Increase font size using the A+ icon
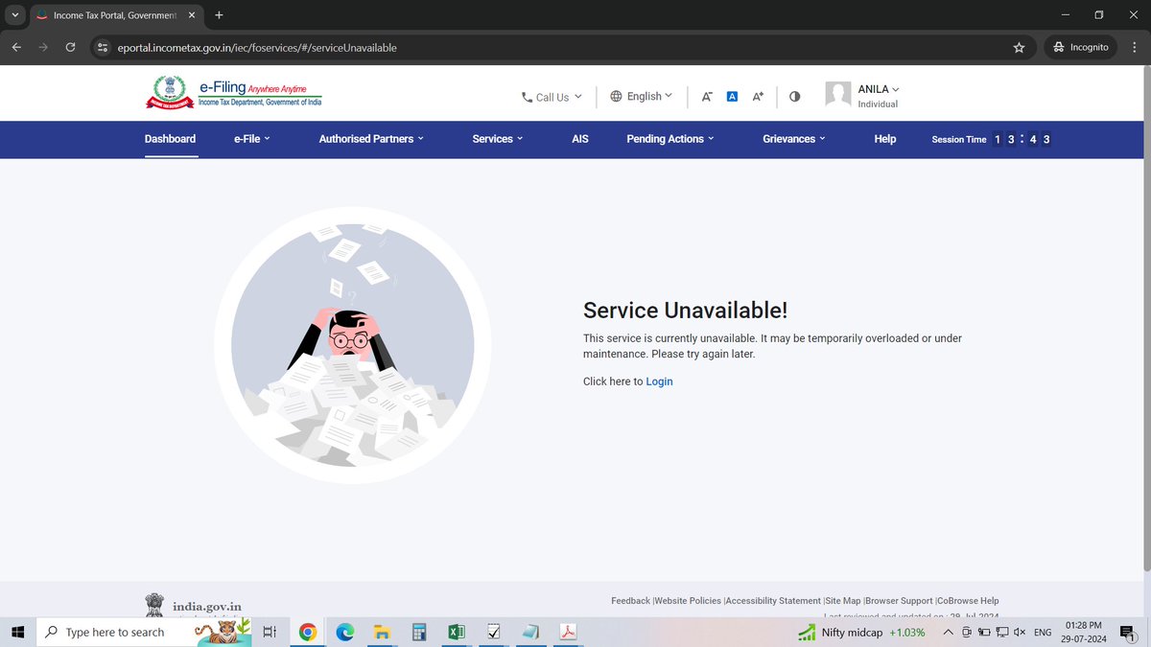 (x=757, y=96)
